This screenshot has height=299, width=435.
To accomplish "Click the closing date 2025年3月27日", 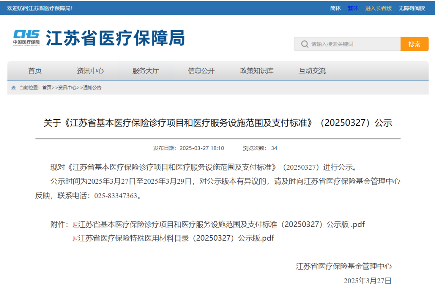I will click(x=368, y=281).
